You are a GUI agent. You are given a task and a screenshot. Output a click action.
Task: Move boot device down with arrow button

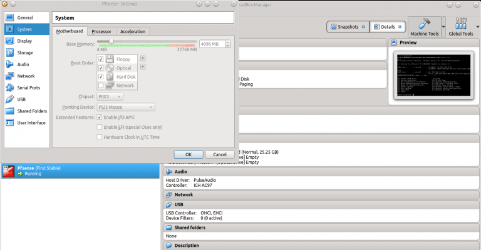click(x=143, y=67)
